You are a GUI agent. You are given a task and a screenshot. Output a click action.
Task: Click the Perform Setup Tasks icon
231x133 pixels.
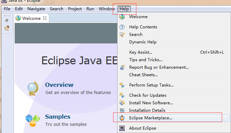pos(122,85)
